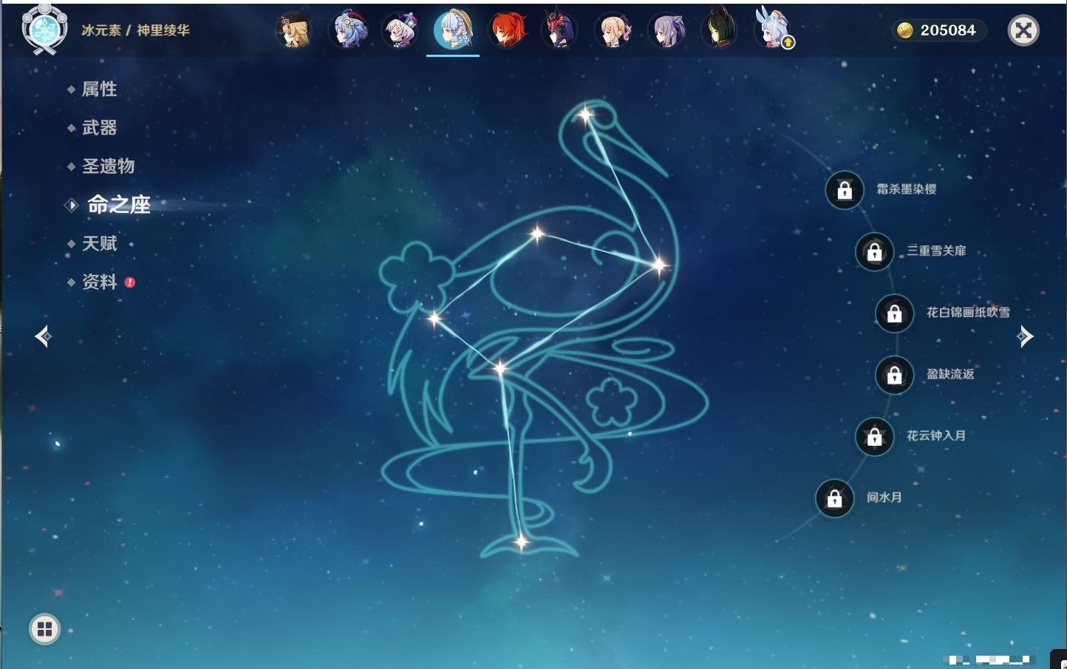The height and width of the screenshot is (669, 1067).
Task: Select Keqing's purple-haired character portrait
Action: tap(667, 30)
